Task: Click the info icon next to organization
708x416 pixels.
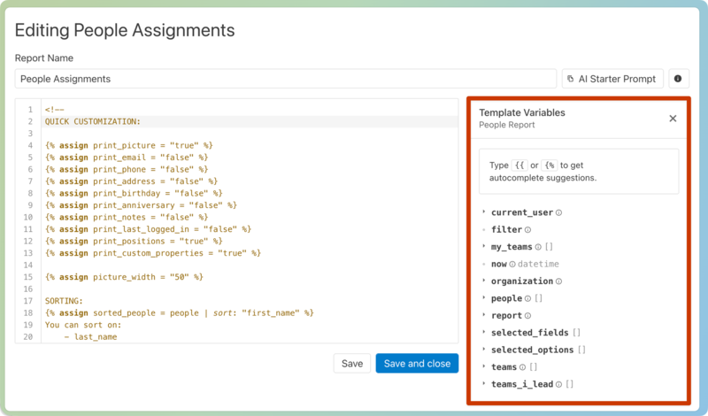Action: 558,281
